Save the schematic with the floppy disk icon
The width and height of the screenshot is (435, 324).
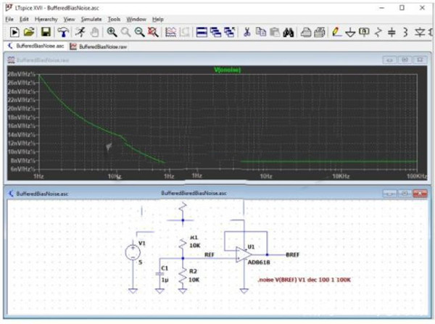[45, 33]
